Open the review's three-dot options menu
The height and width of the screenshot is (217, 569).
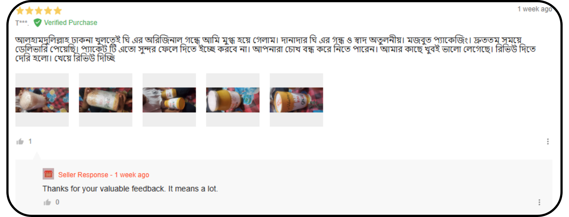click(548, 142)
